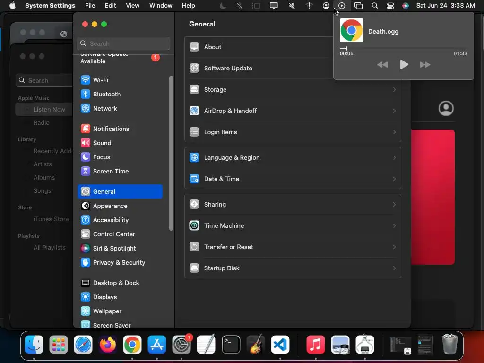The height and width of the screenshot is (363, 484).
Task: Open Terminal from the Dock
Action: coord(231,345)
